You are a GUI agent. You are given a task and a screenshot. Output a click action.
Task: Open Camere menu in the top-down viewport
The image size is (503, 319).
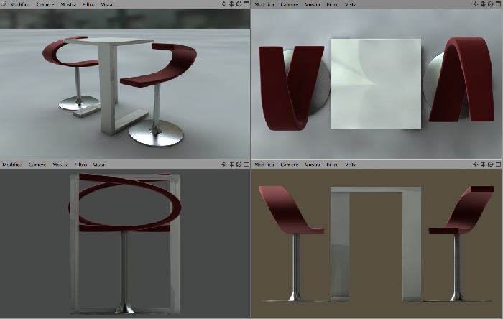290,4
